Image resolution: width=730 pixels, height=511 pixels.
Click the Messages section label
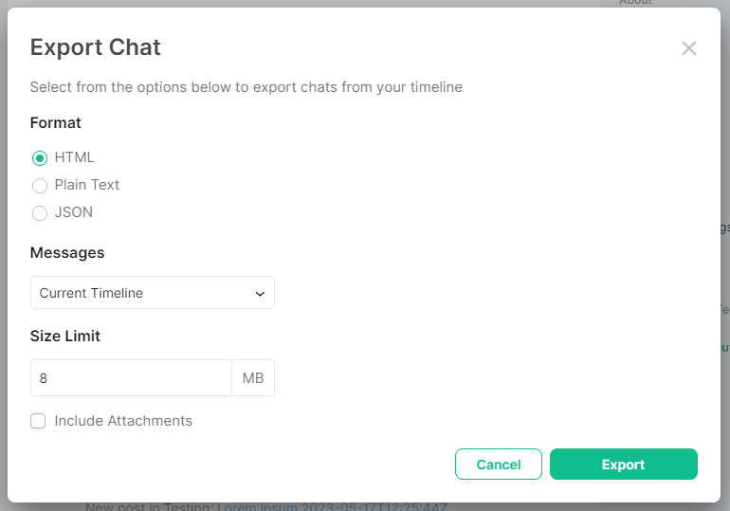tap(67, 253)
